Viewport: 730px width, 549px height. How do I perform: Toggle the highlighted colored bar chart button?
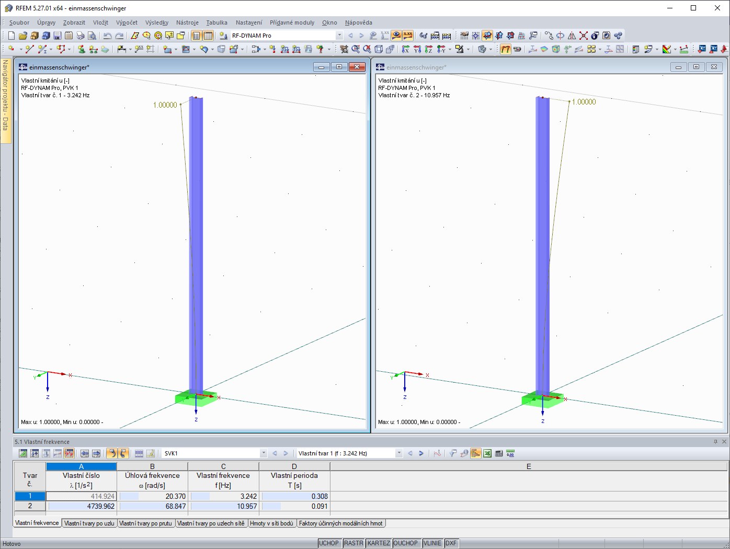476,453
